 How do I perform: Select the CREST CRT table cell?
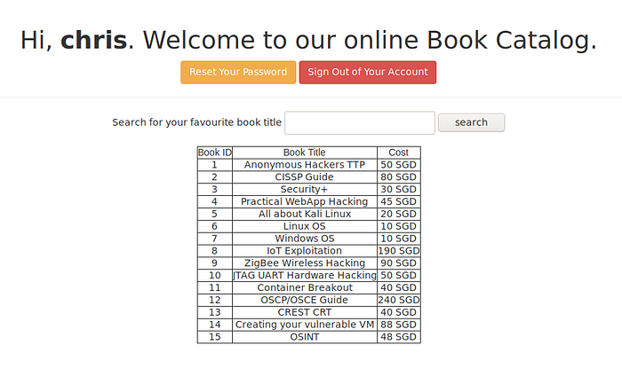pos(304,312)
